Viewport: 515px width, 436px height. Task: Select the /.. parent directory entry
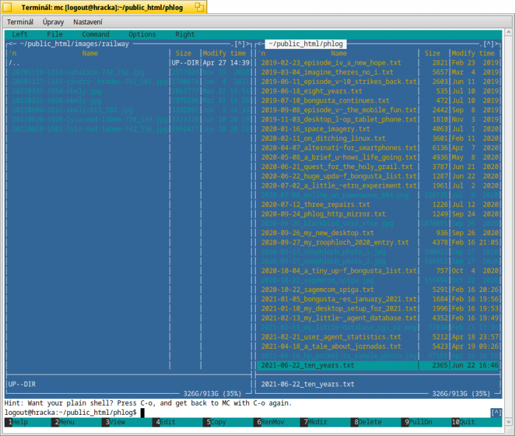129,63
